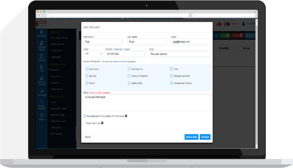Expand the Support dropdown menu
This screenshot has width=293, height=168.
pos(236,24)
